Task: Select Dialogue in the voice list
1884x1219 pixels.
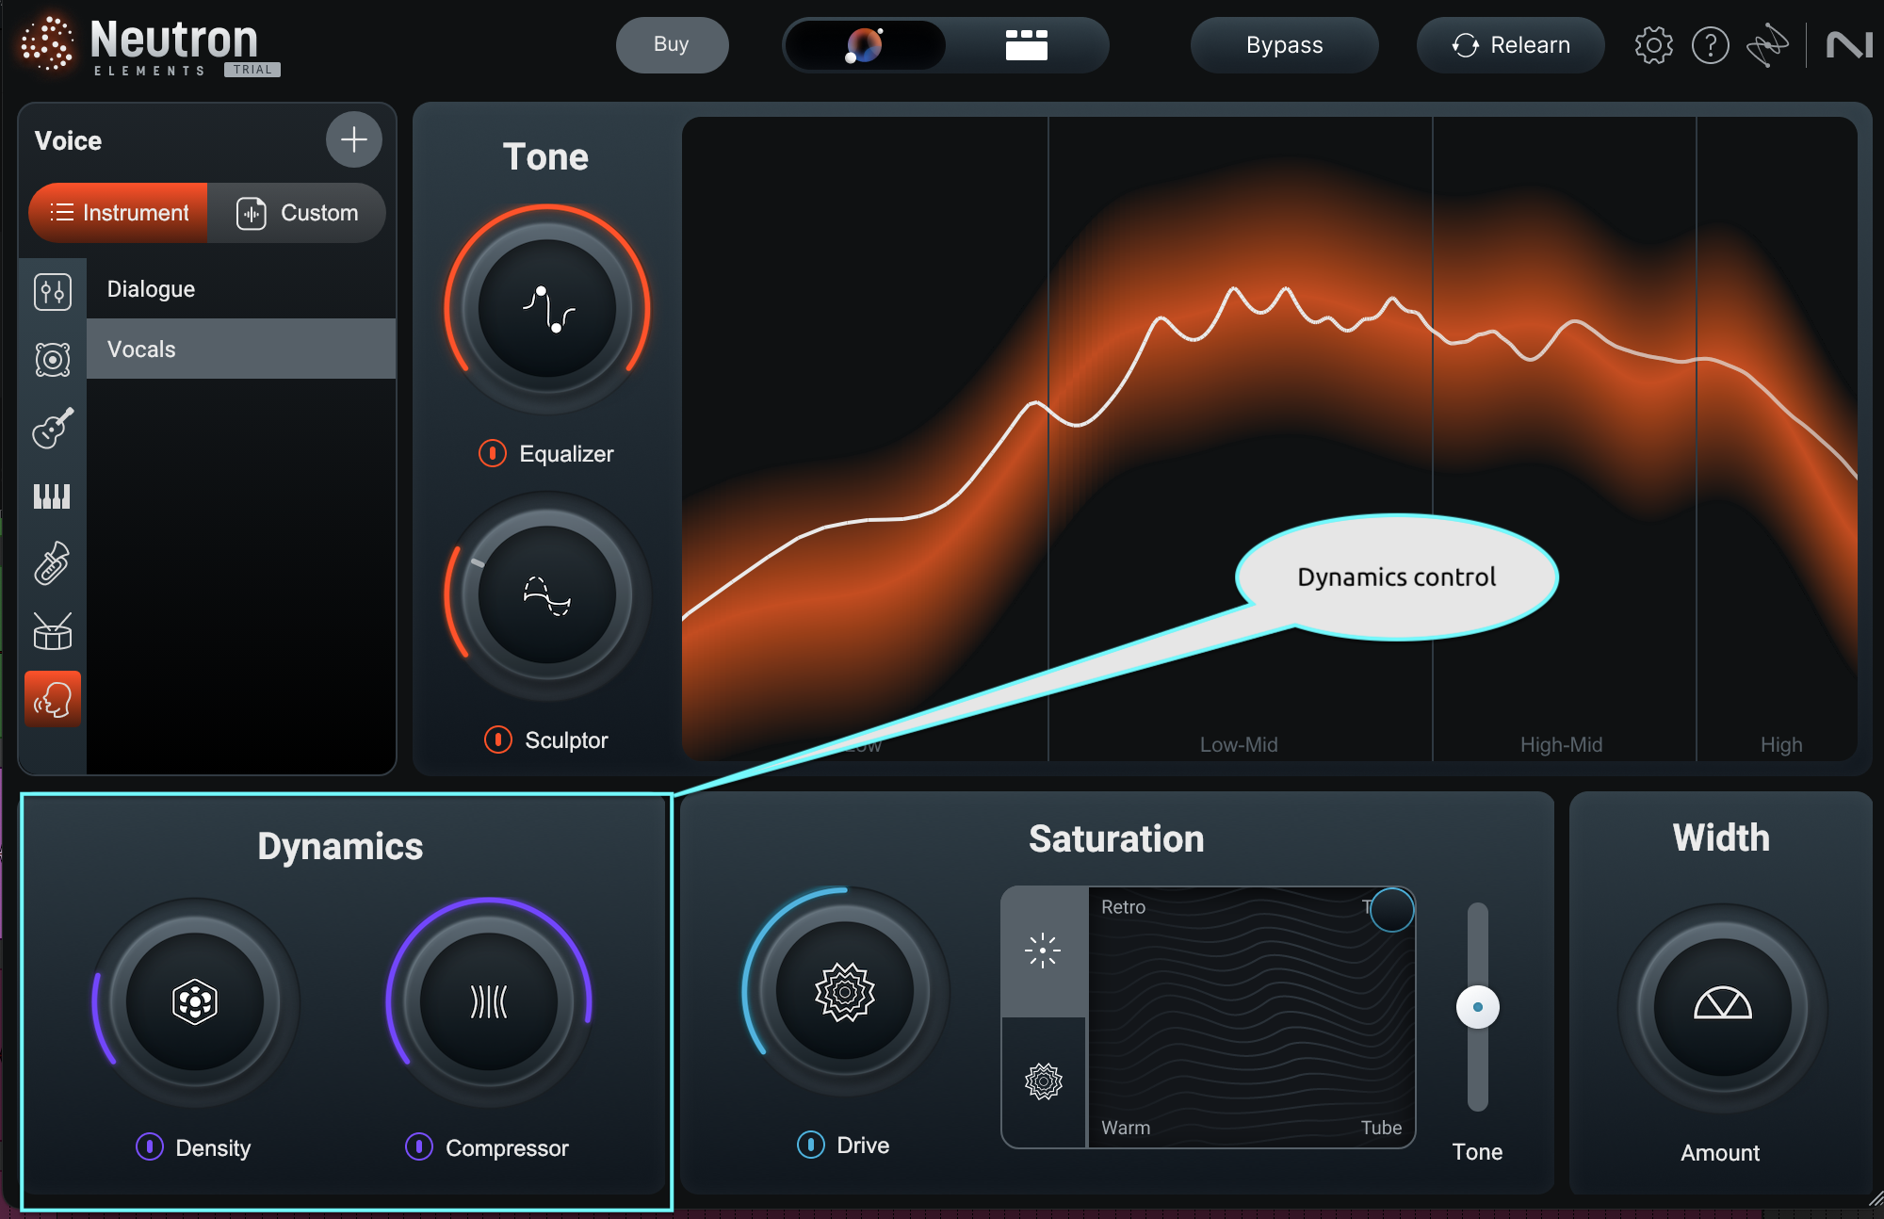Action: click(x=241, y=289)
